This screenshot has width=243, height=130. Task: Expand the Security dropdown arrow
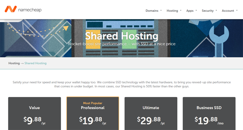pyautogui.click(x=216, y=10)
